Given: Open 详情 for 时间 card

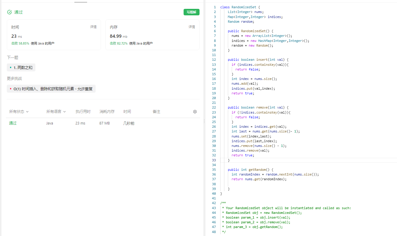Looking at the screenshot, I should click(x=93, y=27).
